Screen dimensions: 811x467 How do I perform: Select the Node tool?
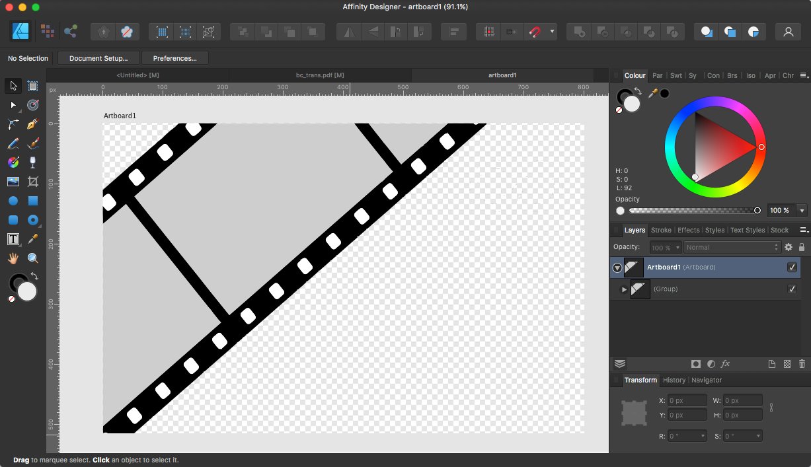tap(13, 104)
